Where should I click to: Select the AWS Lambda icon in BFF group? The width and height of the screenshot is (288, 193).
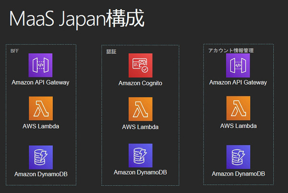[40, 108]
